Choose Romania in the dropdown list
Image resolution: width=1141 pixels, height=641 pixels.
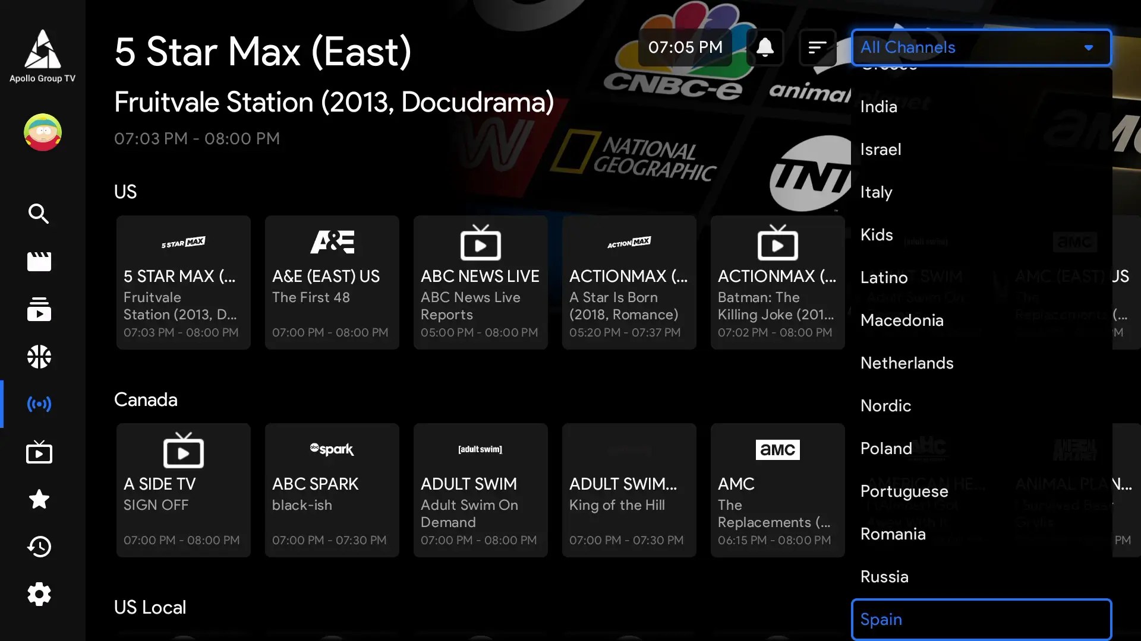click(981, 534)
